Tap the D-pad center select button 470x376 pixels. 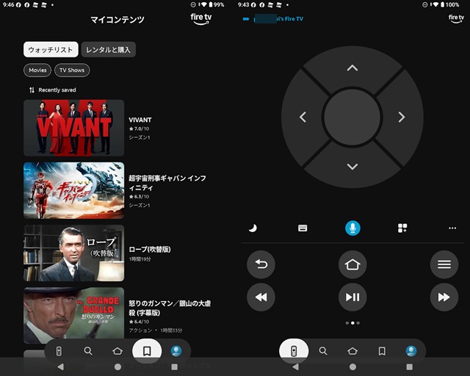[352, 117]
